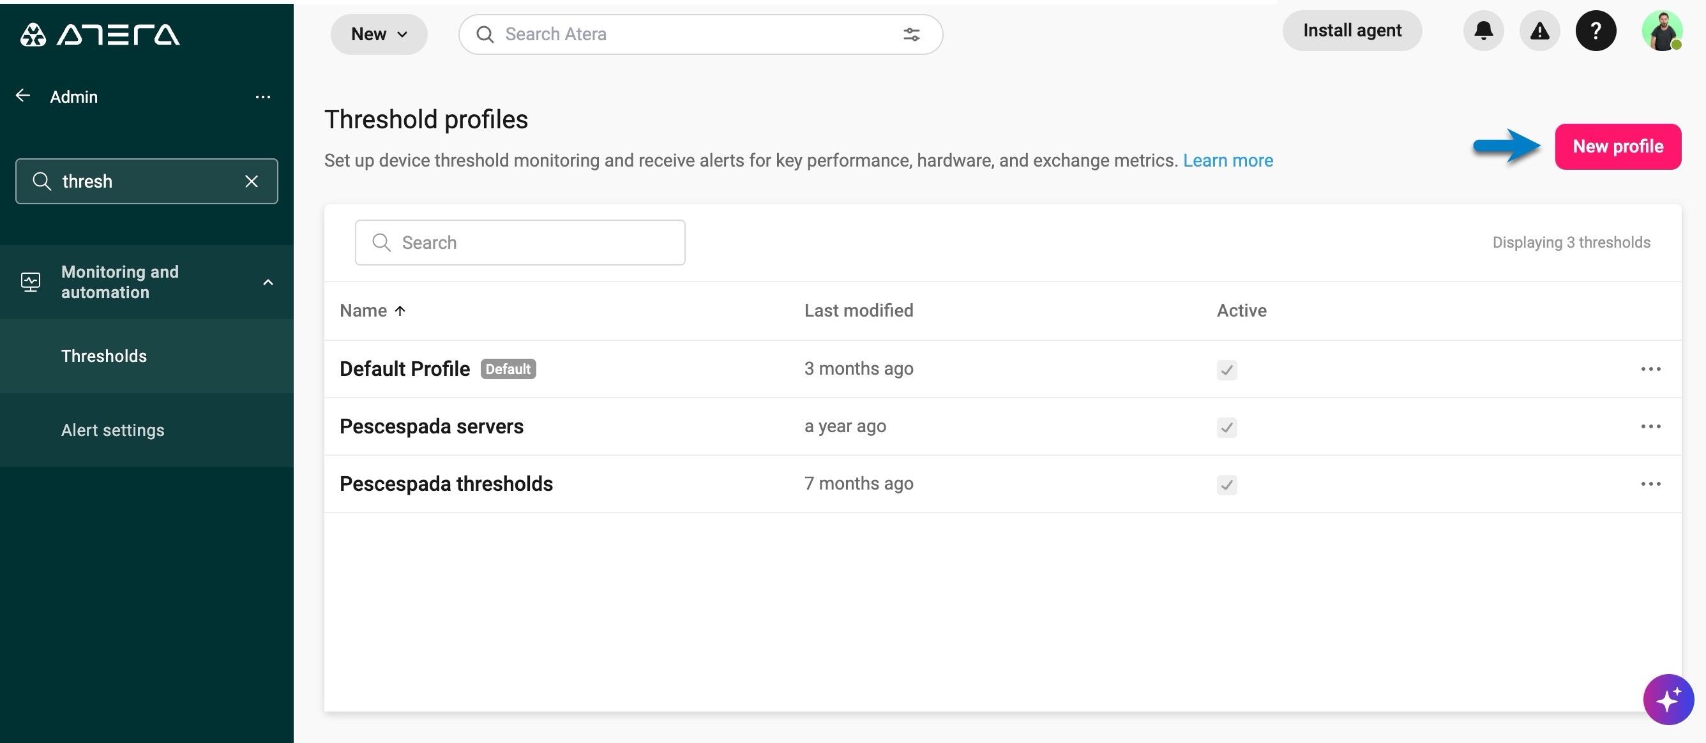Image resolution: width=1706 pixels, height=743 pixels.
Task: Open more actions for Pescespada servers
Action: 1650,426
